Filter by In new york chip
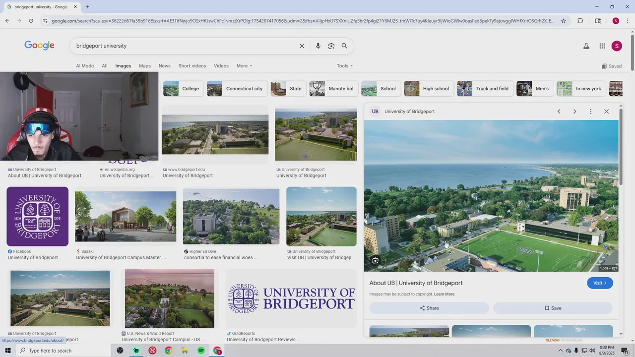This screenshot has width=635, height=357. click(x=581, y=89)
